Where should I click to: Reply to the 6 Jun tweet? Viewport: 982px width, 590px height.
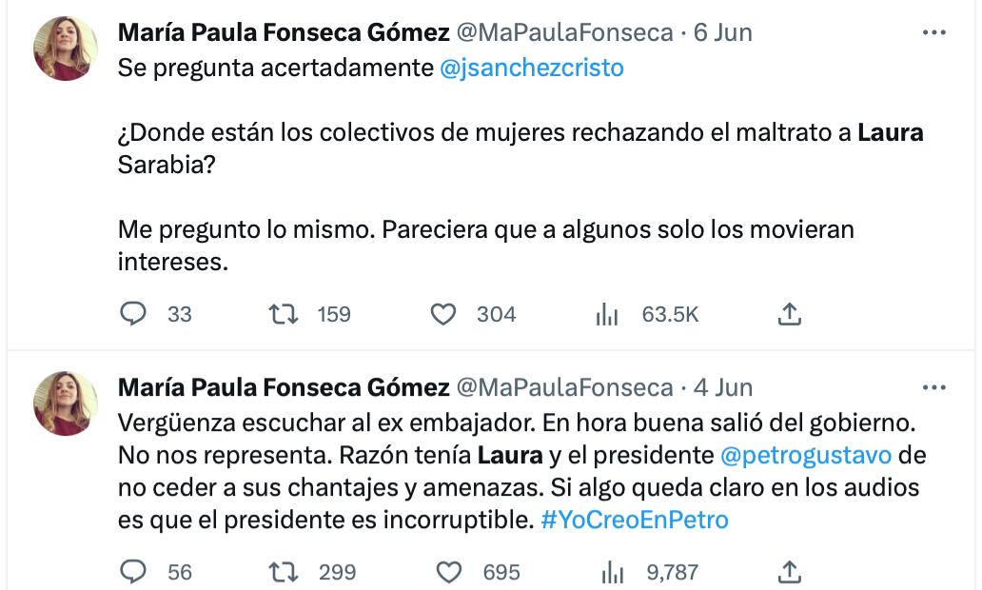click(134, 314)
